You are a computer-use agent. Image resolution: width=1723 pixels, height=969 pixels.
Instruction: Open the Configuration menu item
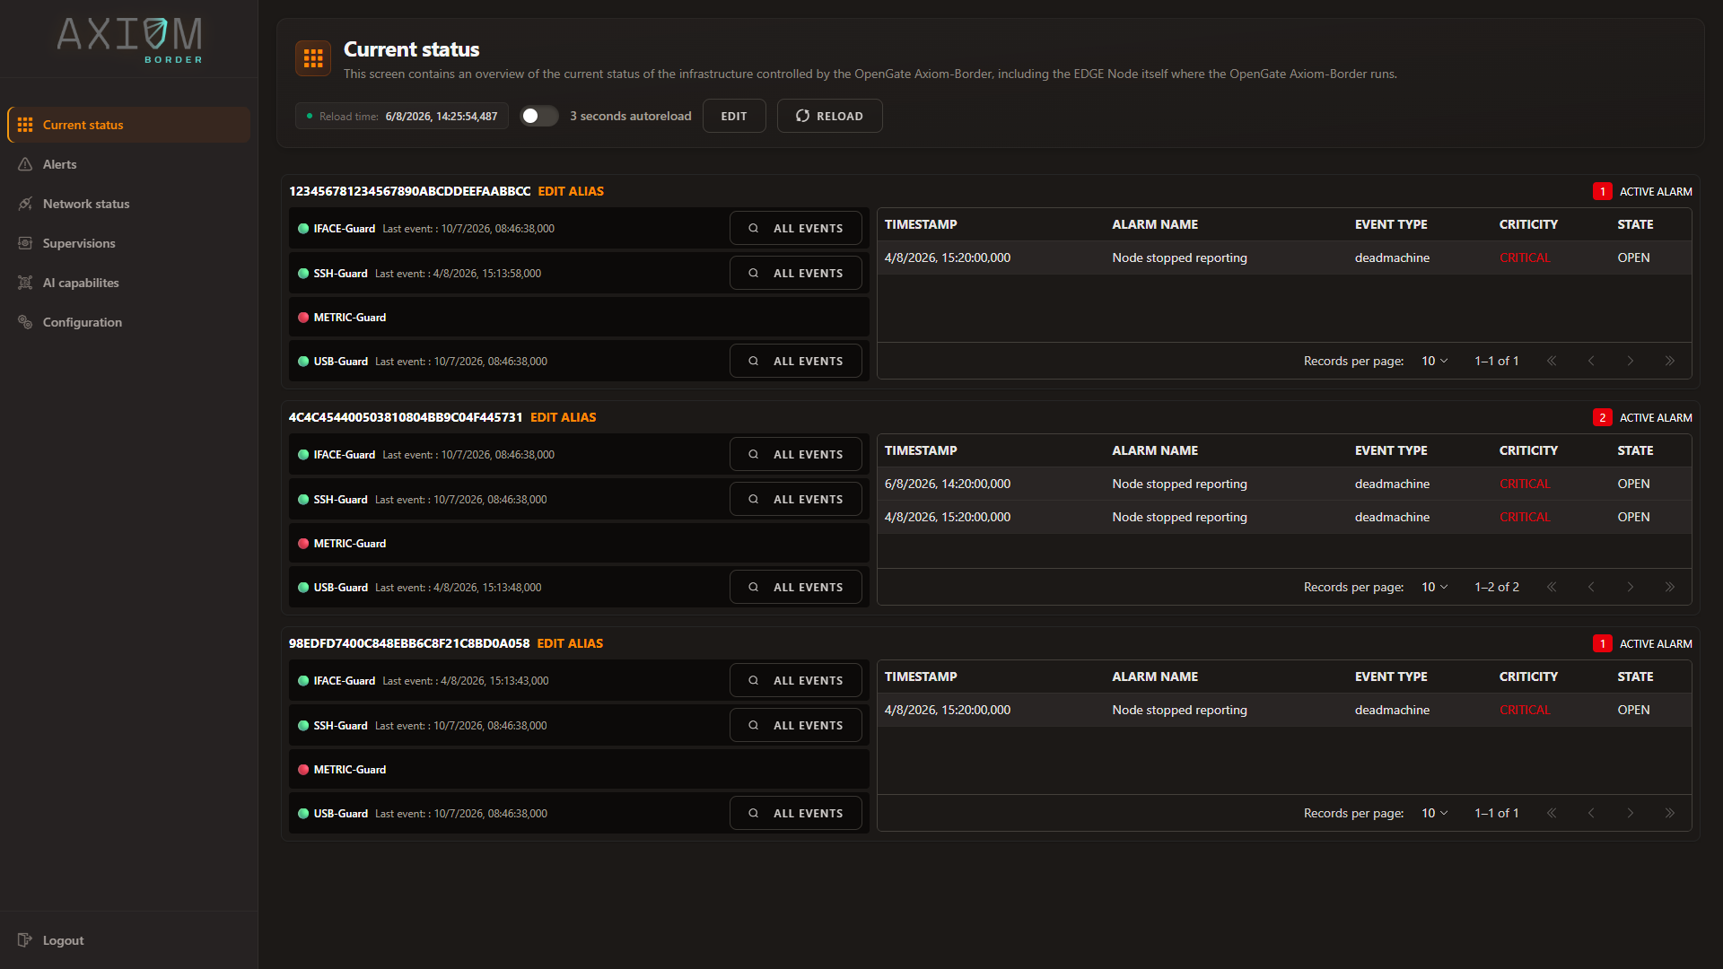click(x=128, y=322)
